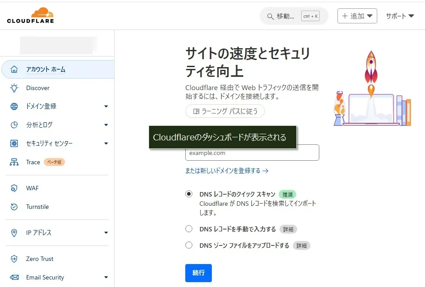Expand the Email Security section arrow
Viewport: 425px width, 287px height.
(x=106, y=277)
